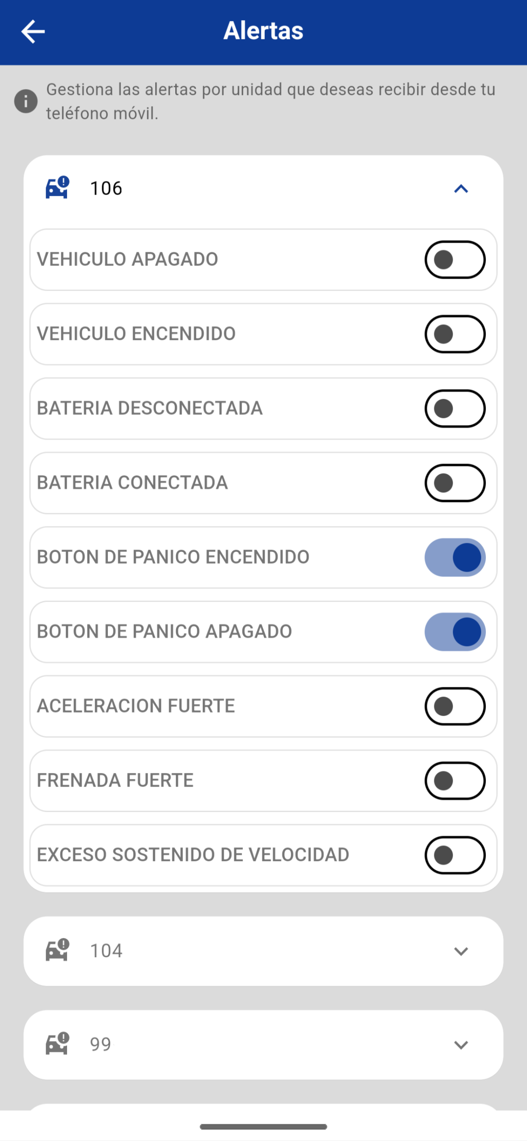Screen dimensions: 527x1141
Task: Turn on EXCESO SOSTENIDO DE VELOCIDAD alert
Action: (455, 855)
